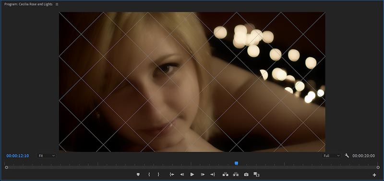Click the zoom scroll bar track
This screenshot has height=181, width=384.
(192, 167)
